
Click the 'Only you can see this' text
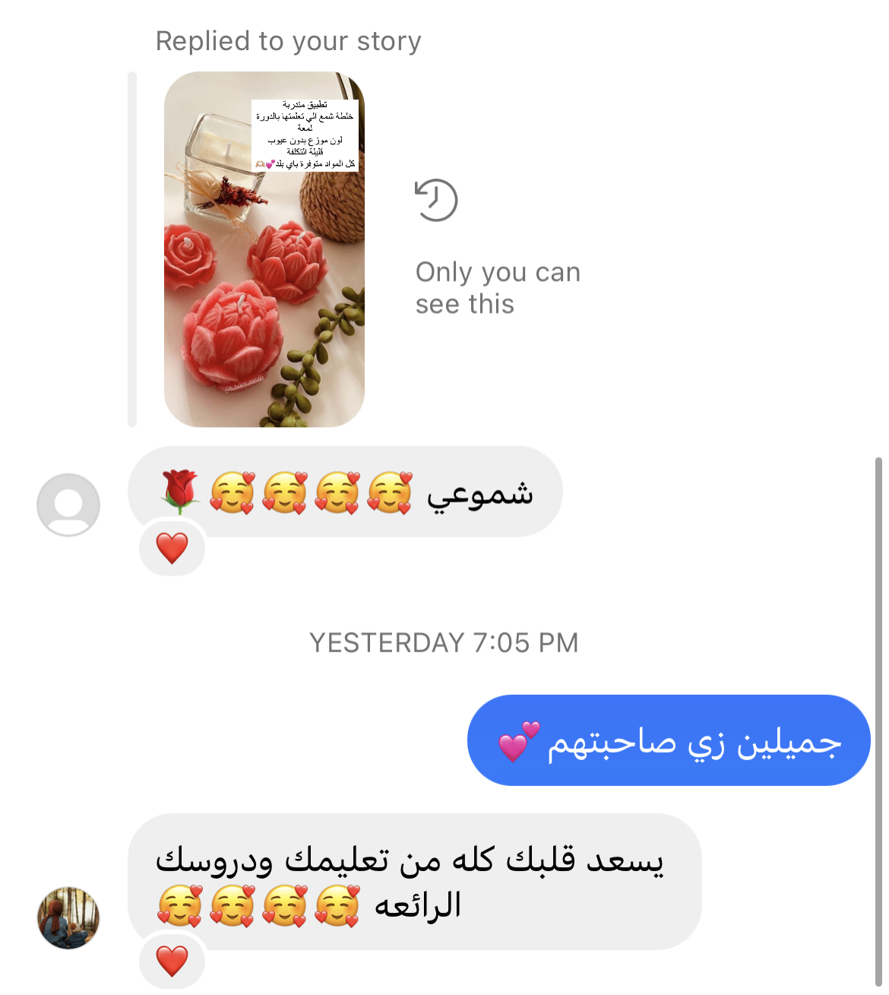tap(498, 288)
